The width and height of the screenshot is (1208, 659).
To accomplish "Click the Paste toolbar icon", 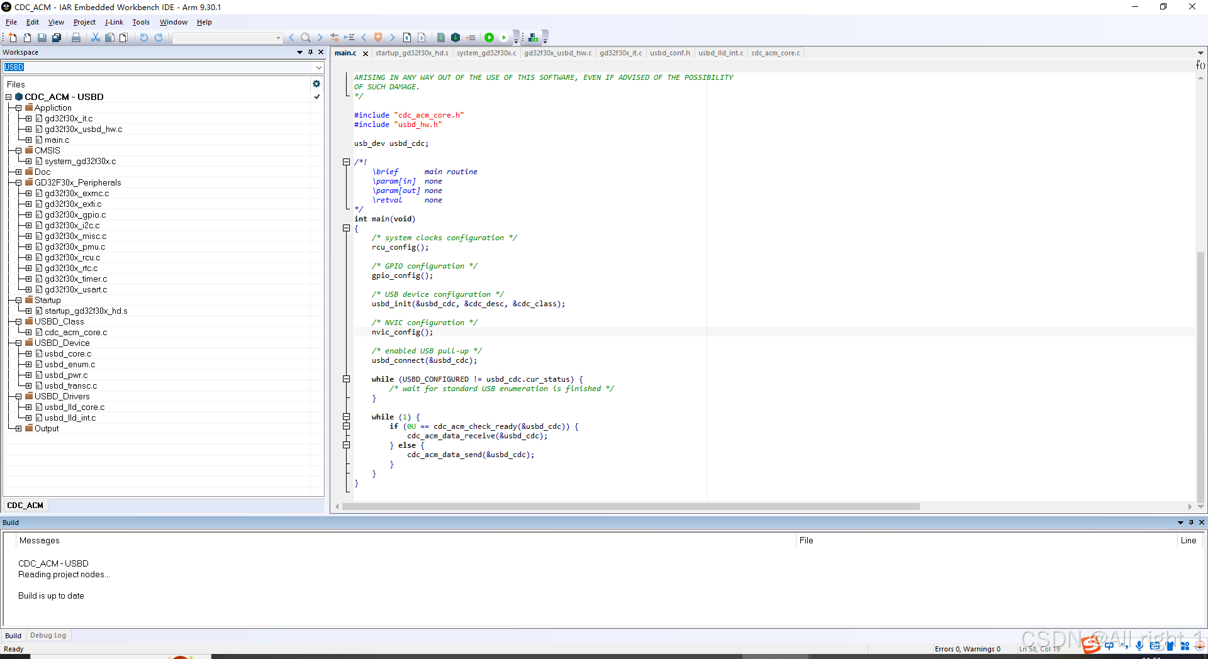I will pyautogui.click(x=124, y=38).
